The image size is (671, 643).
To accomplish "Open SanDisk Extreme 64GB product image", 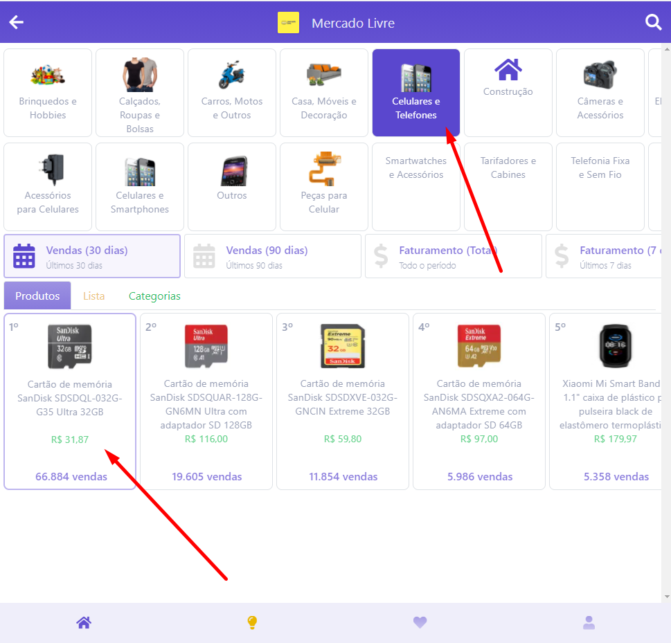I will pos(479,346).
